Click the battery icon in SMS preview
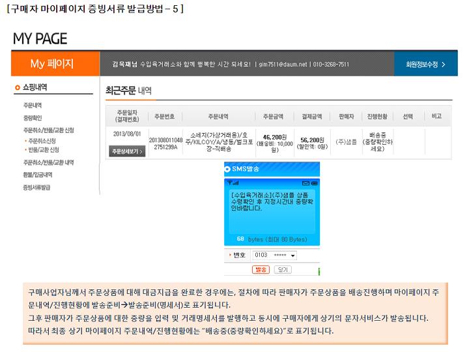 [x=313, y=183]
